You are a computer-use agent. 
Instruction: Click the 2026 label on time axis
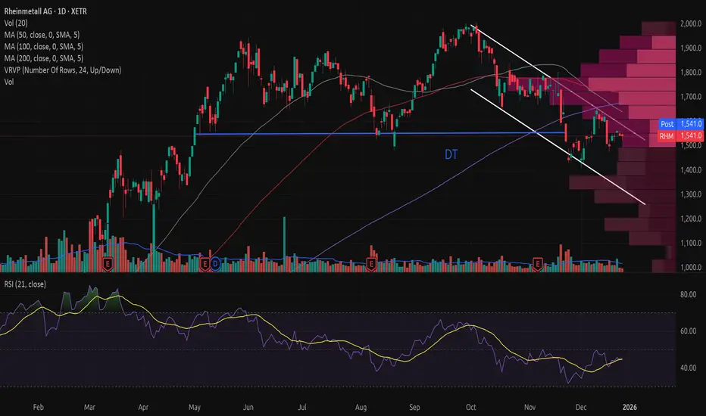[x=629, y=407]
